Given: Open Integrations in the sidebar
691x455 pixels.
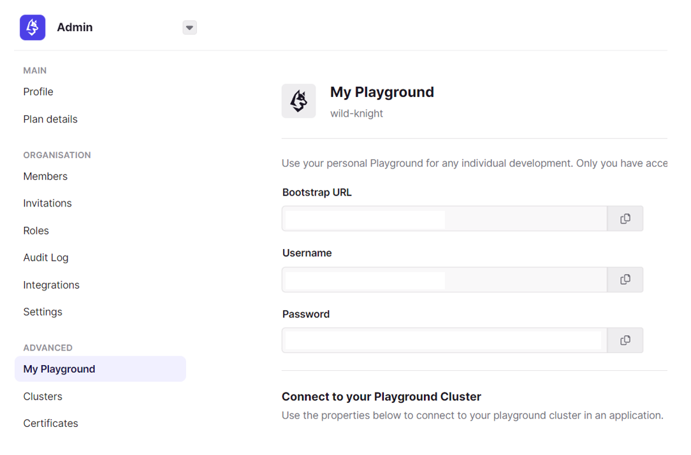Looking at the screenshot, I should (x=51, y=285).
